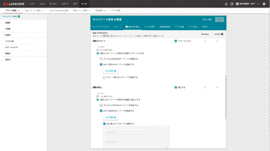Open the third sub-navigation item
Viewport: 270px width, 151px height.
click(x=59, y=11)
